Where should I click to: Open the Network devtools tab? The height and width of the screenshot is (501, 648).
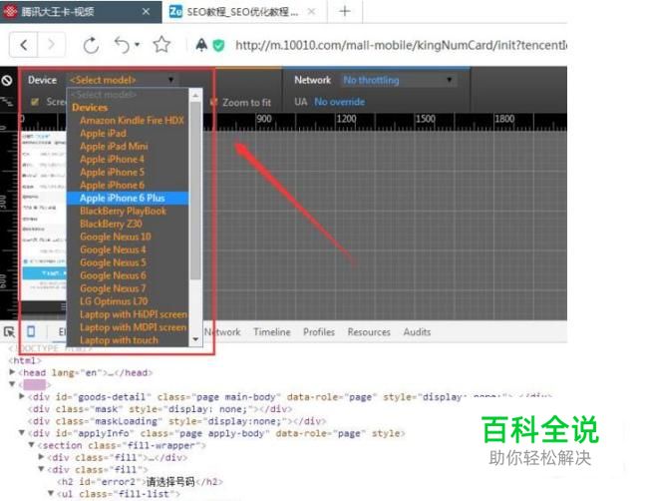pos(222,331)
